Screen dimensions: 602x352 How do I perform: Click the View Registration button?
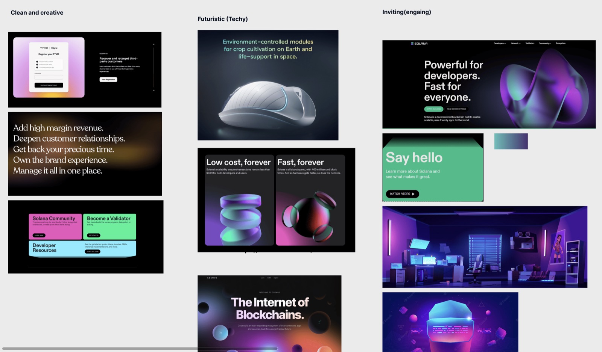pos(108,80)
